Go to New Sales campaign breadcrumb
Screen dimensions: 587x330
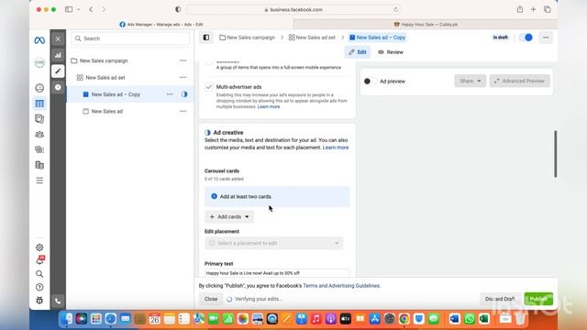click(247, 38)
